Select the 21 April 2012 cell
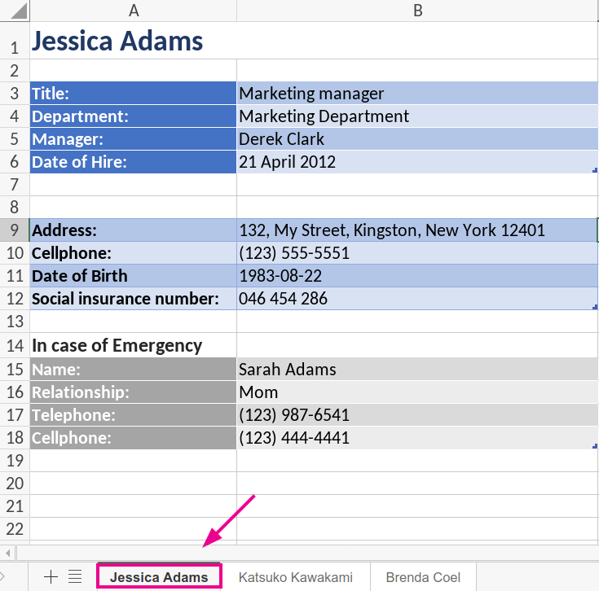This screenshot has height=591, width=599. pos(417,162)
